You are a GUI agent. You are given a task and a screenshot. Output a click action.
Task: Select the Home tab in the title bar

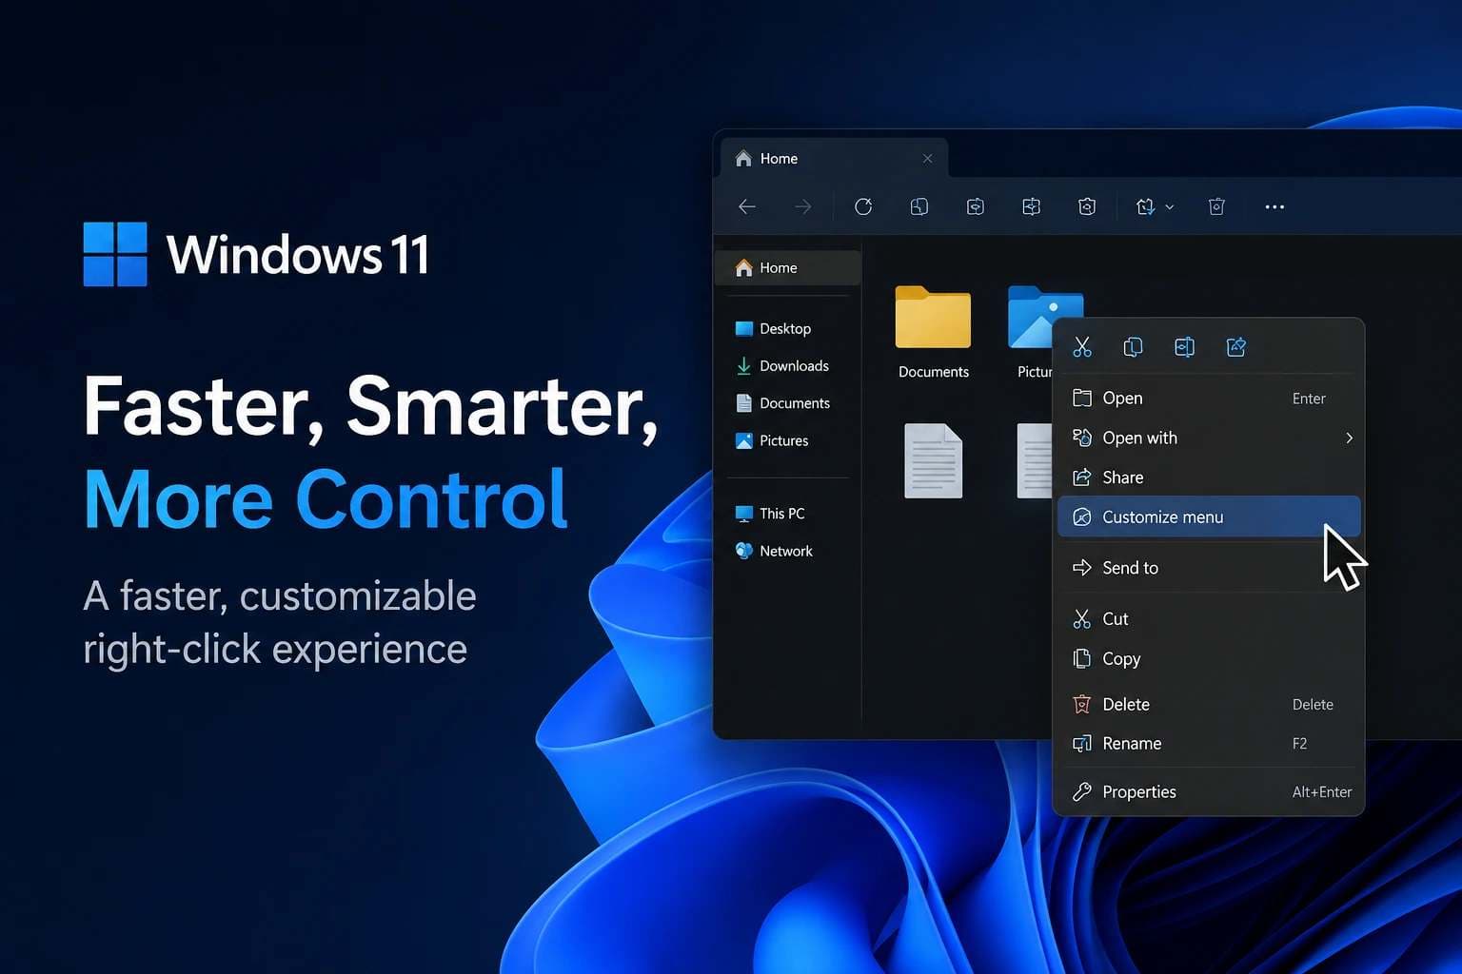click(x=833, y=158)
